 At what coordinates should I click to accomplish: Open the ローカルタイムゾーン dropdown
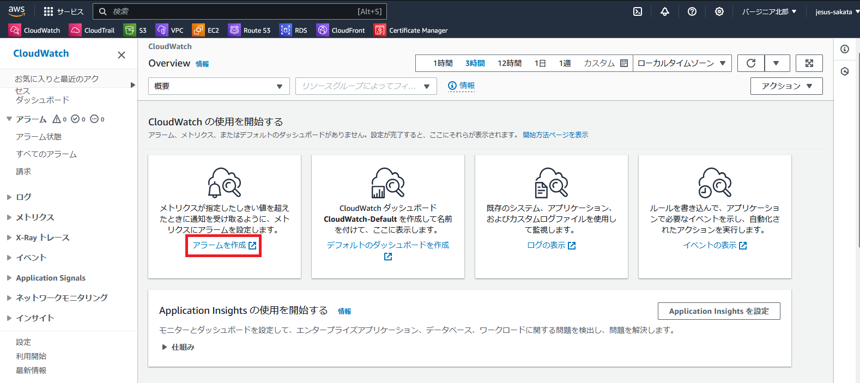coord(682,63)
